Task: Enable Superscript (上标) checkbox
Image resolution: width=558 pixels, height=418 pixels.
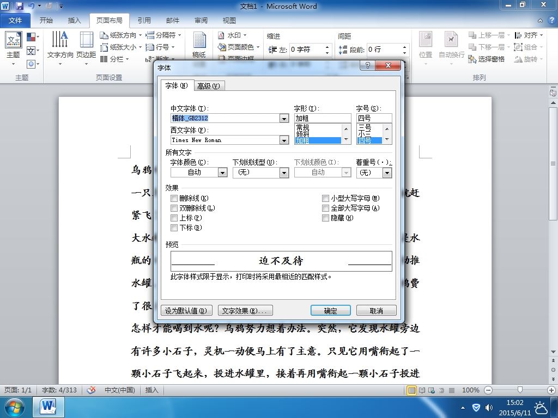Action: [x=174, y=218]
